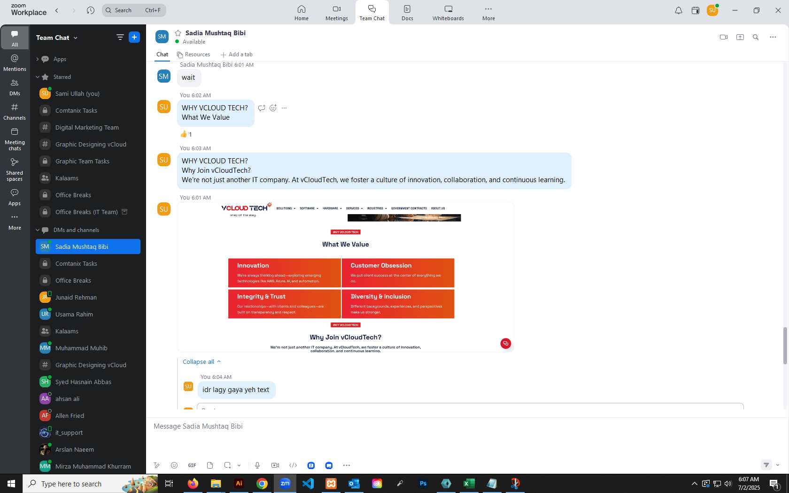Open the screenshot options dropdown arrow
This screenshot has height=493, width=789.
pyautogui.click(x=239, y=465)
